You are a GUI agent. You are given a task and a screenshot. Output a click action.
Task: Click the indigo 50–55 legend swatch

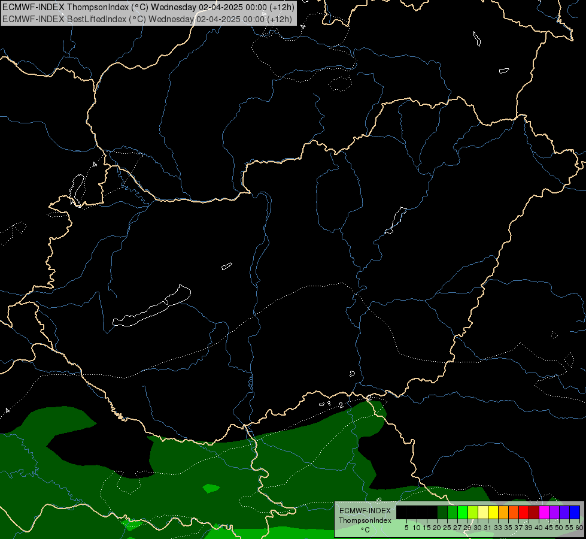564,512
